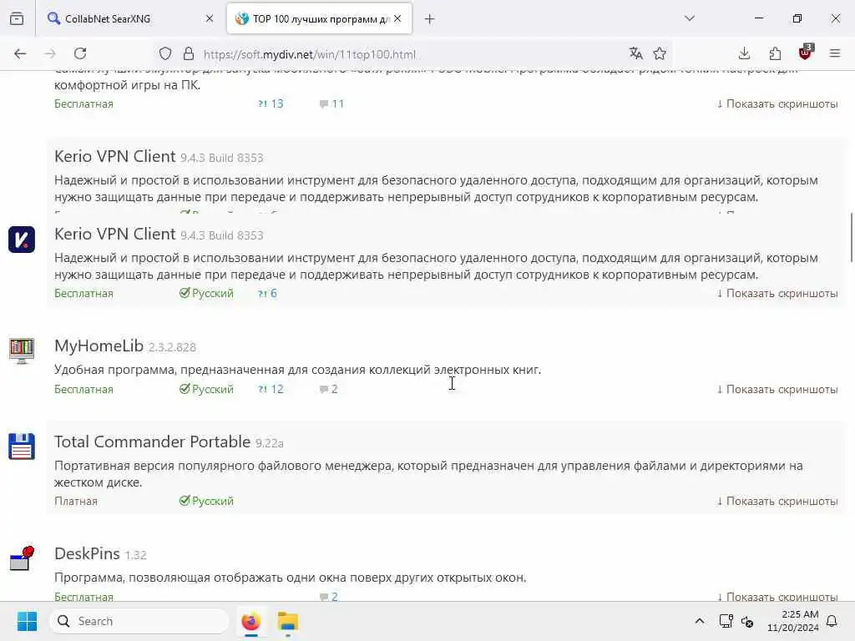Screen dimensions: 855x641
Task: Click Русский label under MyHomeLib
Action: (x=207, y=389)
